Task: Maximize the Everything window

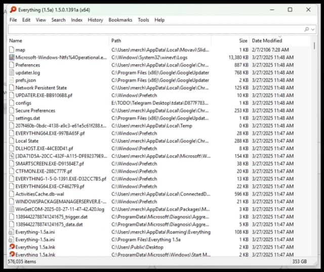Action: [290, 10]
